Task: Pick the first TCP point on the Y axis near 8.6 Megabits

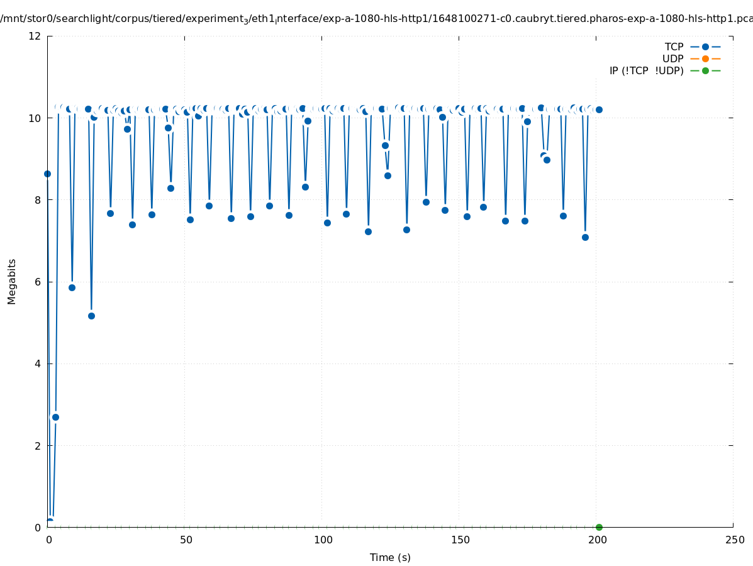Action: coord(47,174)
